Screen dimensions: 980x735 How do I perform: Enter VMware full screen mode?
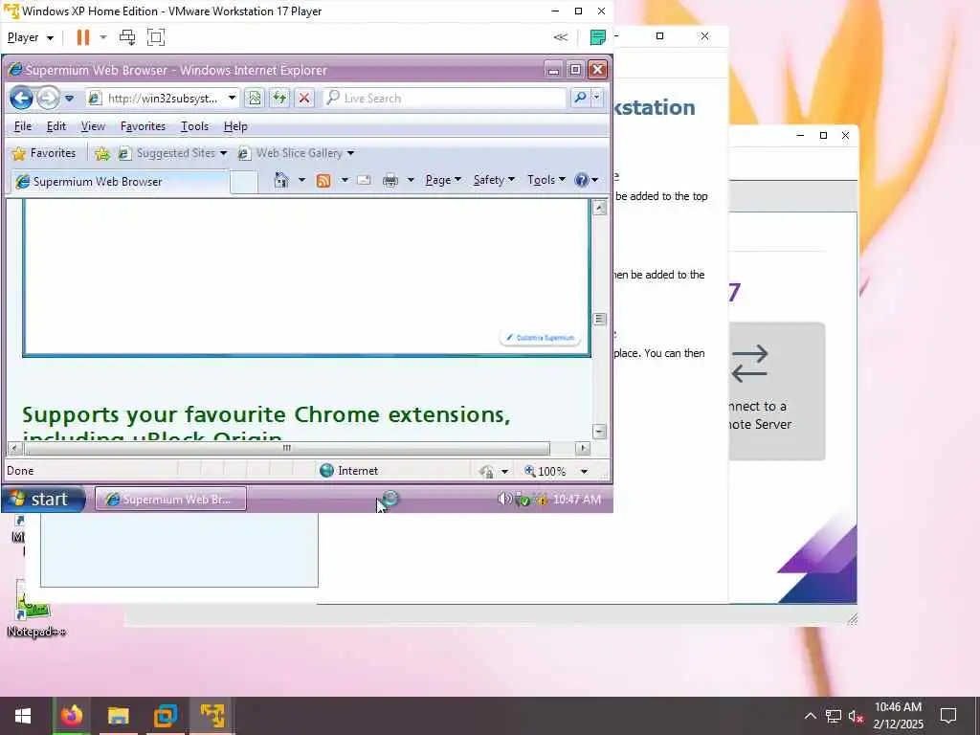[156, 37]
